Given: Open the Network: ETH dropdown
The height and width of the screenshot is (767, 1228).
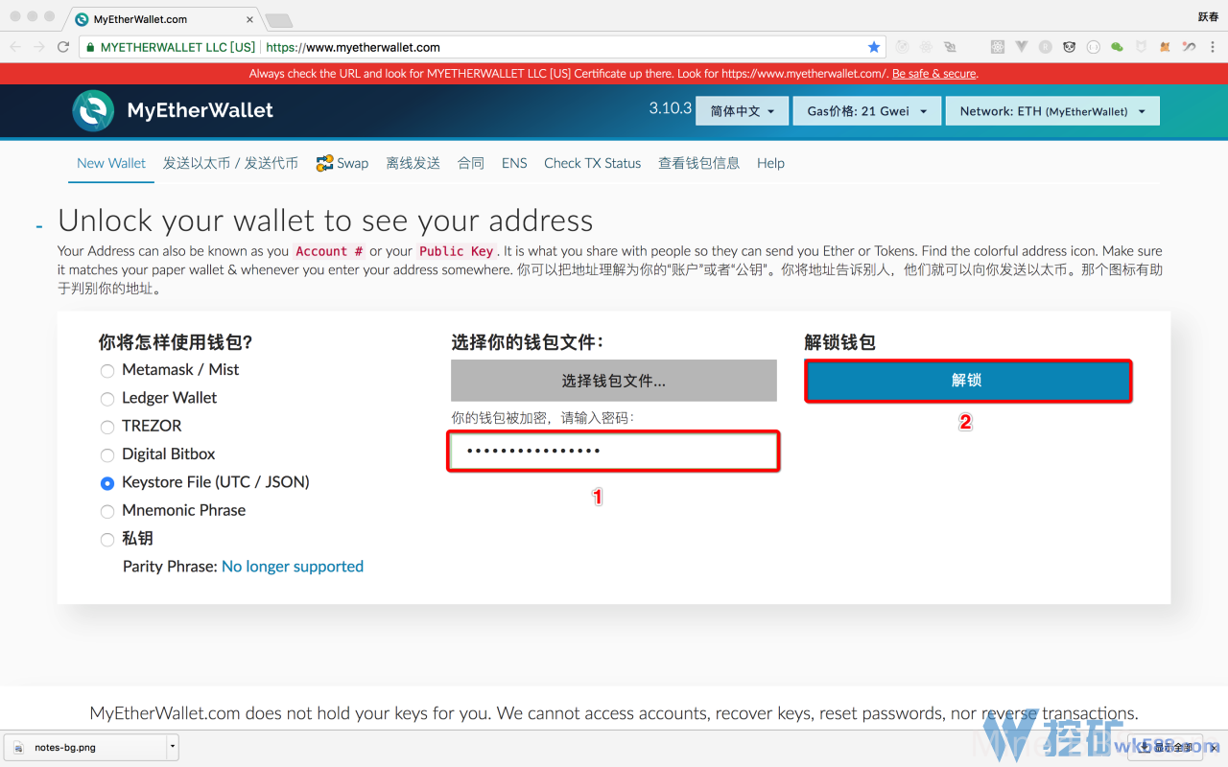Looking at the screenshot, I should (x=1052, y=111).
